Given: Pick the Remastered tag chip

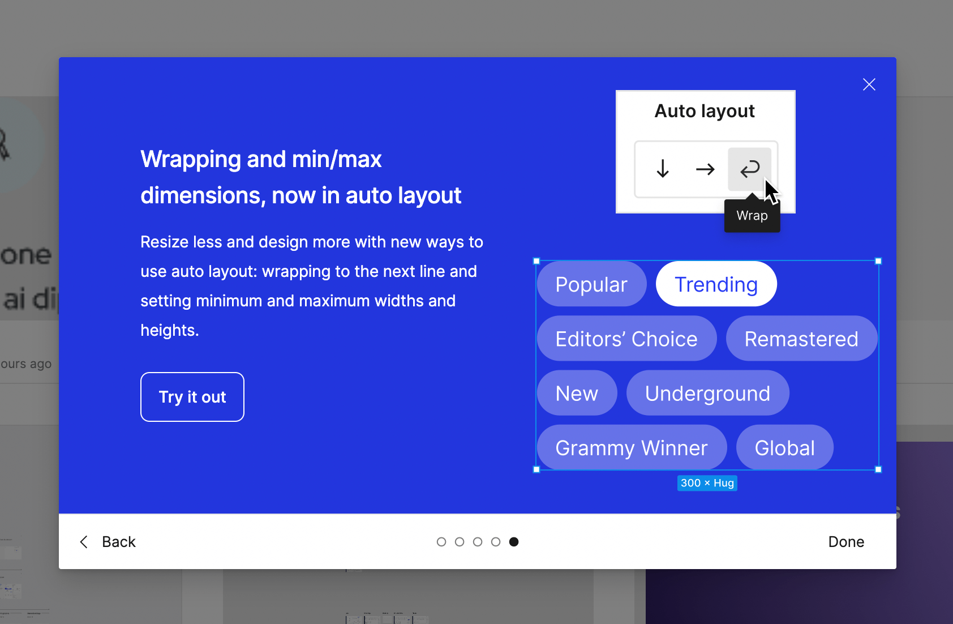Looking at the screenshot, I should (x=801, y=339).
